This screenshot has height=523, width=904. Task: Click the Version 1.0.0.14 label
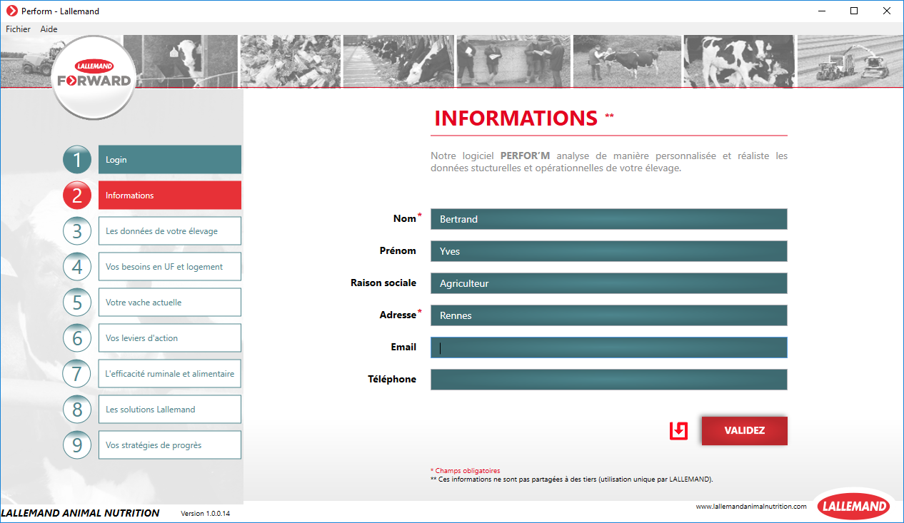[206, 514]
